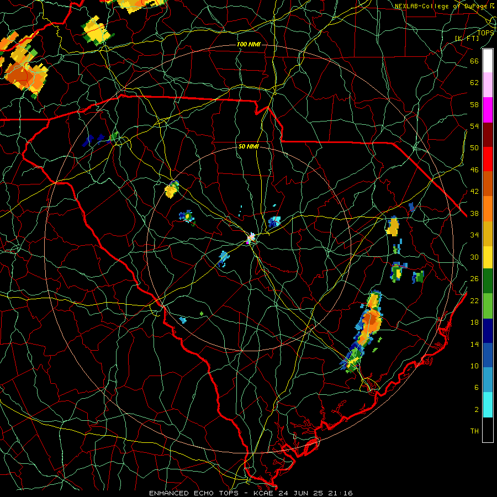The image size is (497, 497).
Task: Click the '38' legend value
Action: (x=474, y=213)
